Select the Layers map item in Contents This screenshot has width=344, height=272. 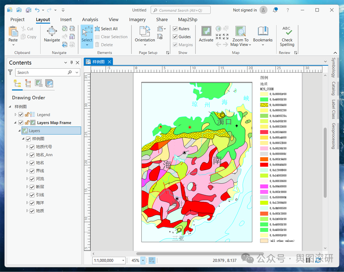click(x=51, y=131)
